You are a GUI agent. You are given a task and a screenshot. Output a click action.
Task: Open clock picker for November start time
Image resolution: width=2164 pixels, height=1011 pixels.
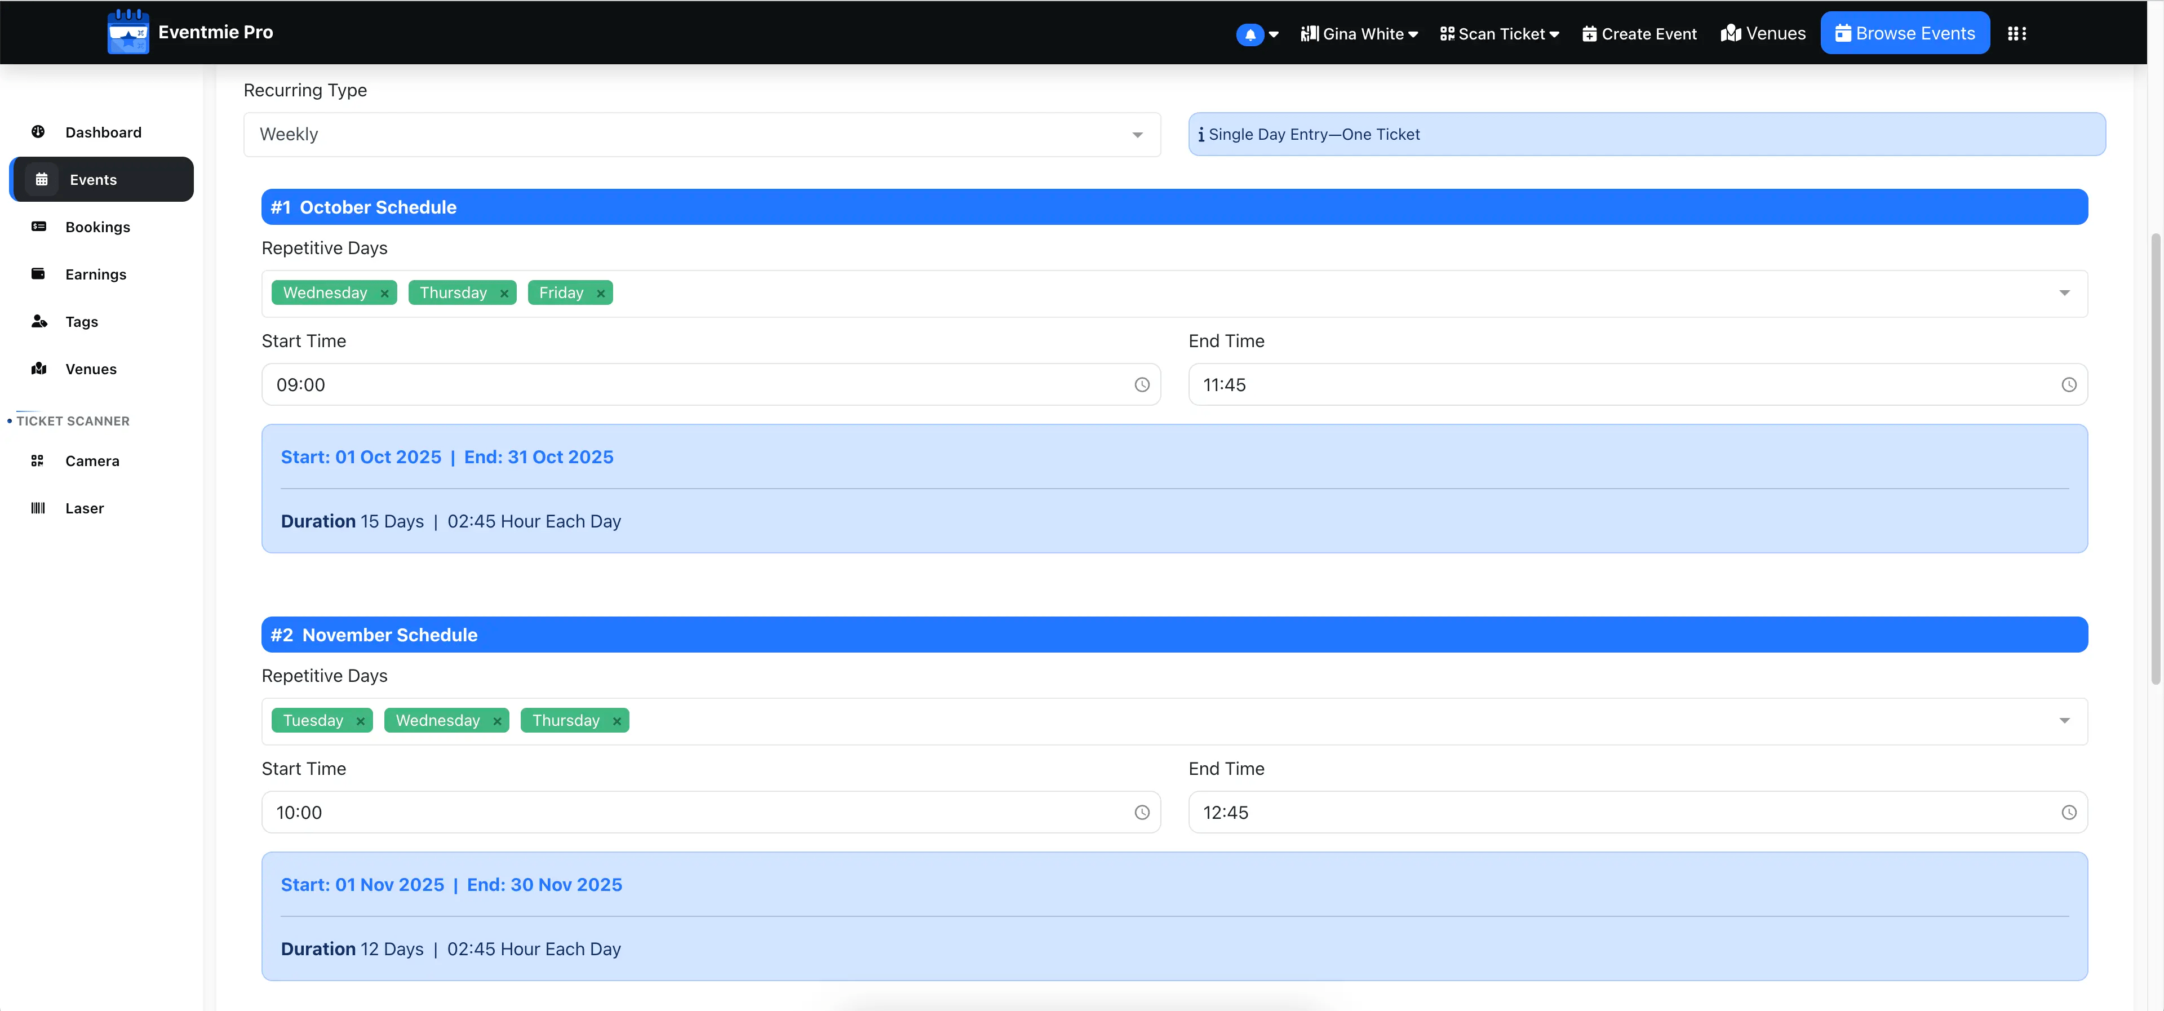click(1142, 813)
